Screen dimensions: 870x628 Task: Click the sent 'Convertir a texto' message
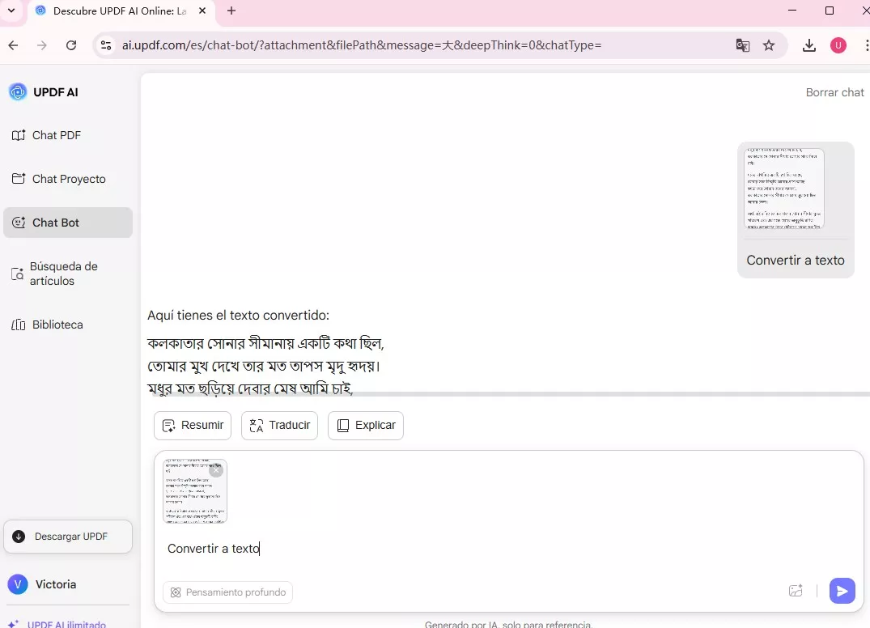click(x=795, y=261)
